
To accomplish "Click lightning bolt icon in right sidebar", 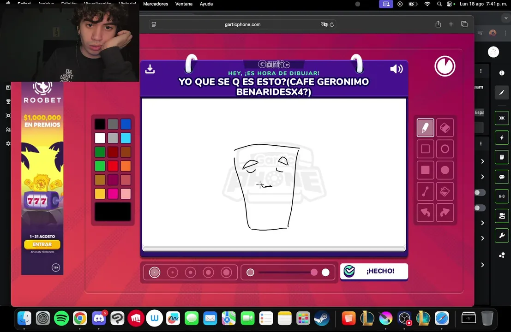I will 502,138.
